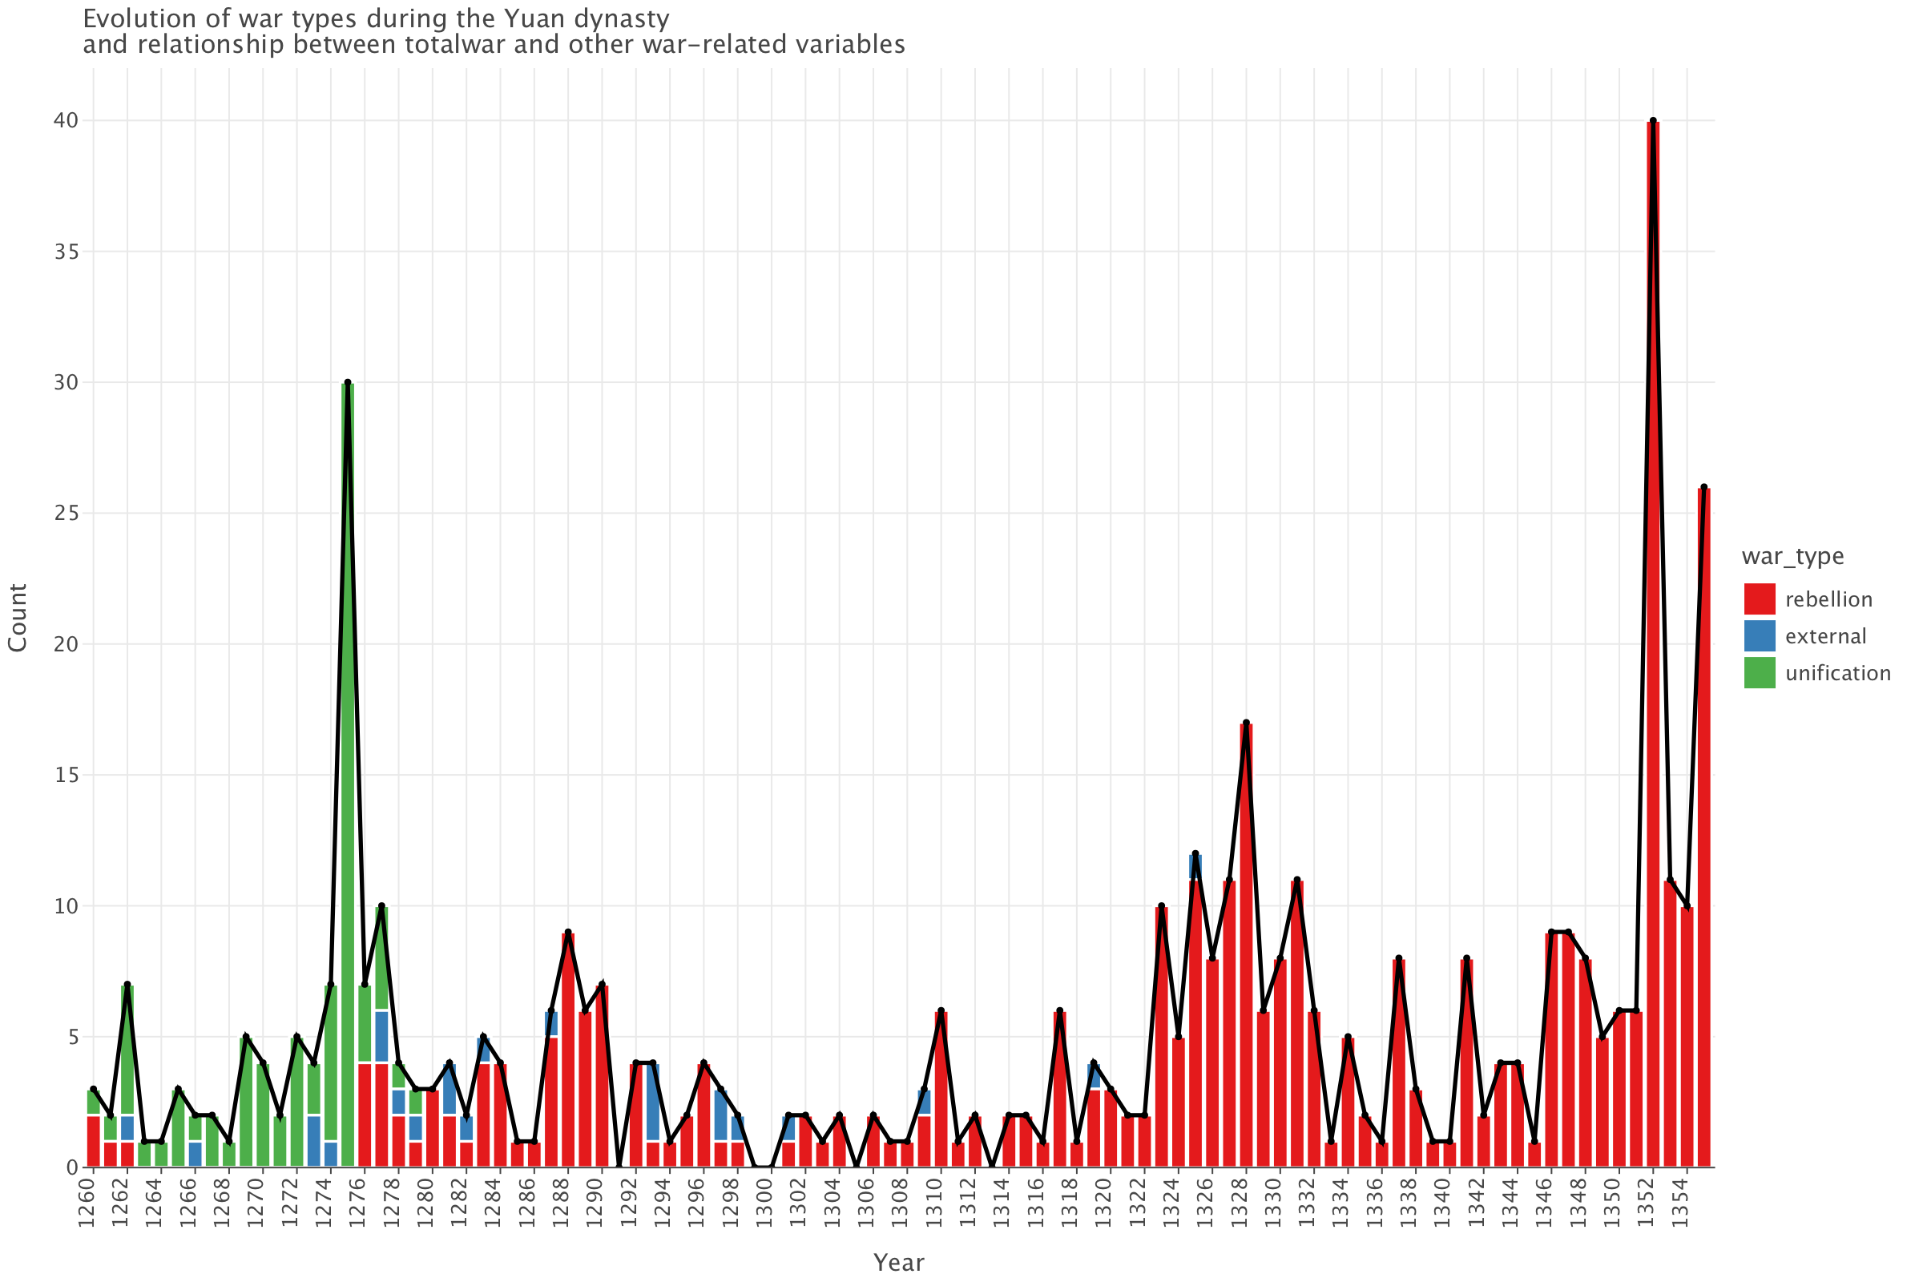This screenshot has width=1923, height=1282.
Task: Click the red rebellion legend swatch
Action: [x=1759, y=599]
